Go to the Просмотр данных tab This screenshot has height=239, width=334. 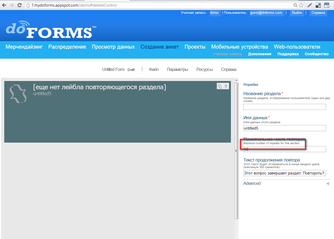pos(113,47)
